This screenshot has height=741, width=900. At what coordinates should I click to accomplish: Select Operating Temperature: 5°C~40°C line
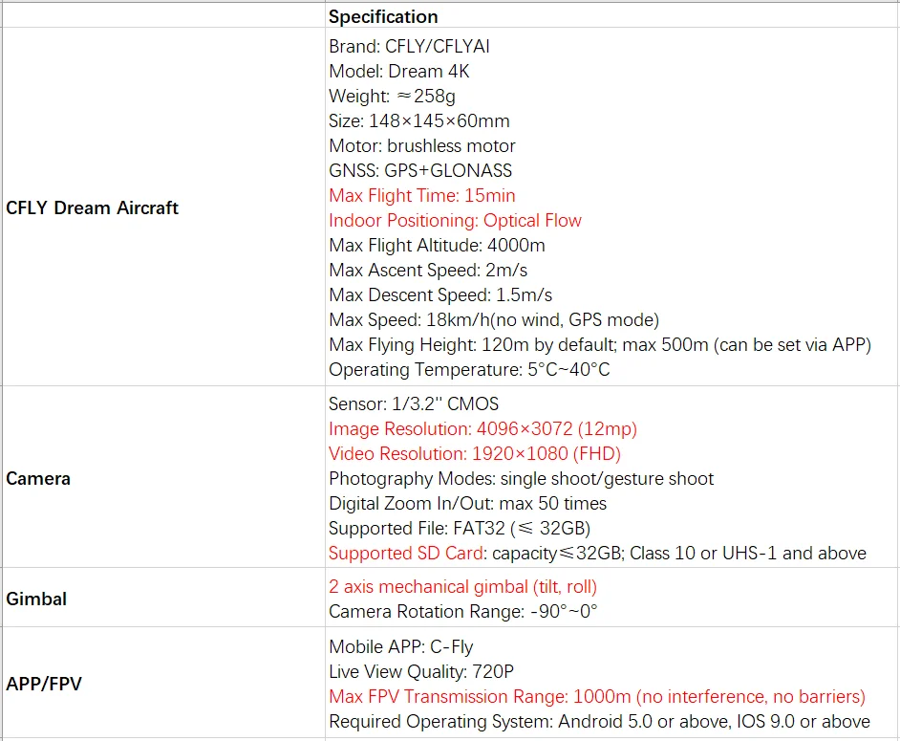[469, 369]
